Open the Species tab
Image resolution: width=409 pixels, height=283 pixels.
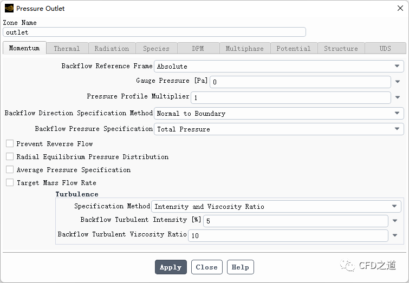156,49
